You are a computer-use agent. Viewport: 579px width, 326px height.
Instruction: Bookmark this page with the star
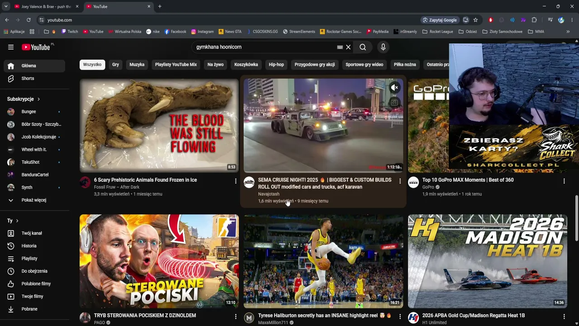475,20
